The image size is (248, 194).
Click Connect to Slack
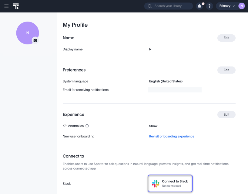(170, 183)
